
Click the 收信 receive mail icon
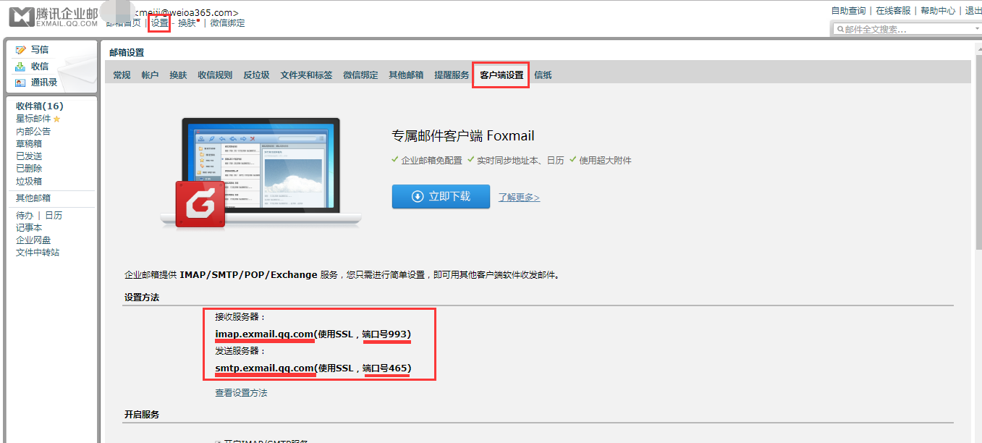point(21,66)
